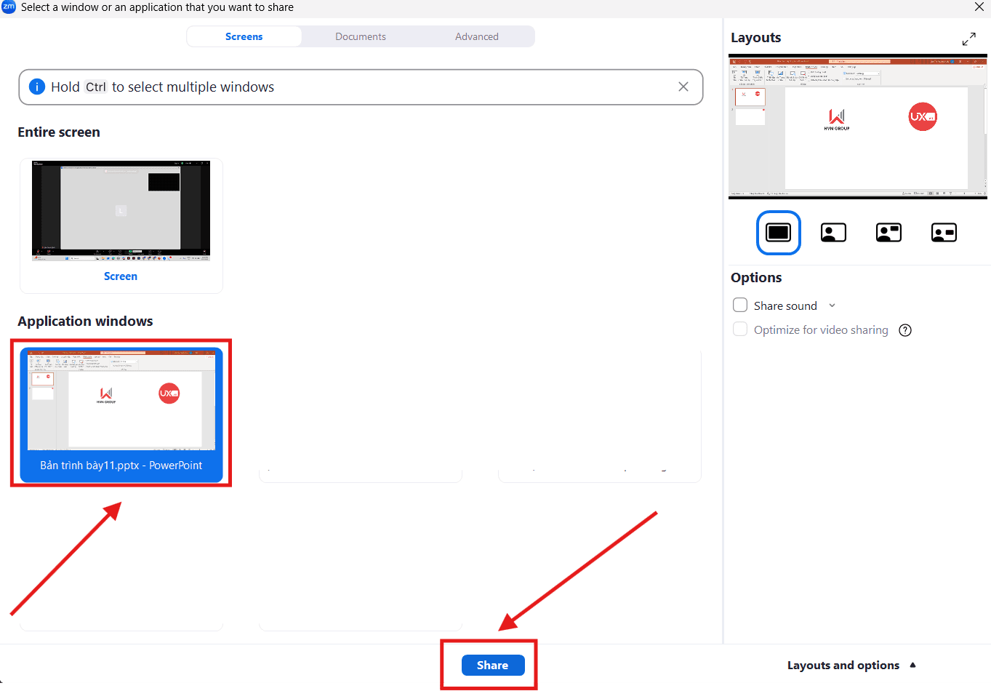The image size is (991, 691).
Task: Dismiss the multiple windows tip banner
Action: point(683,87)
